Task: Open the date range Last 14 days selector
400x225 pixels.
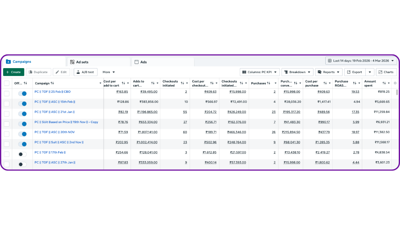Action: [x=361, y=61]
